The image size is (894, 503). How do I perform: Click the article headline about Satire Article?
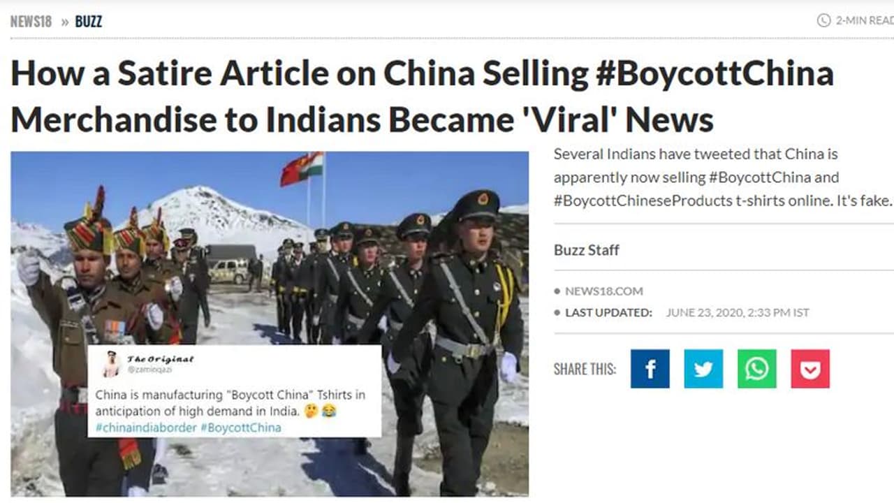[x=422, y=96]
